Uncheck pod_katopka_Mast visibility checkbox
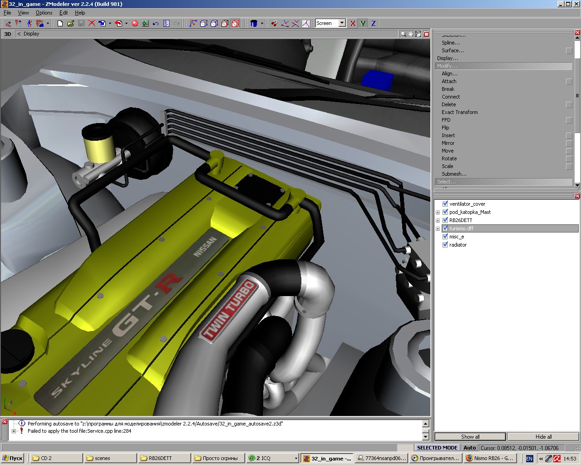The image size is (581, 465). click(x=445, y=212)
